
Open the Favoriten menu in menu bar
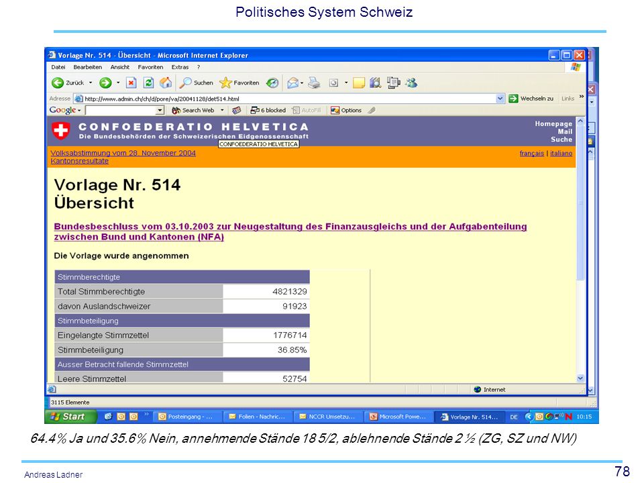click(x=150, y=67)
